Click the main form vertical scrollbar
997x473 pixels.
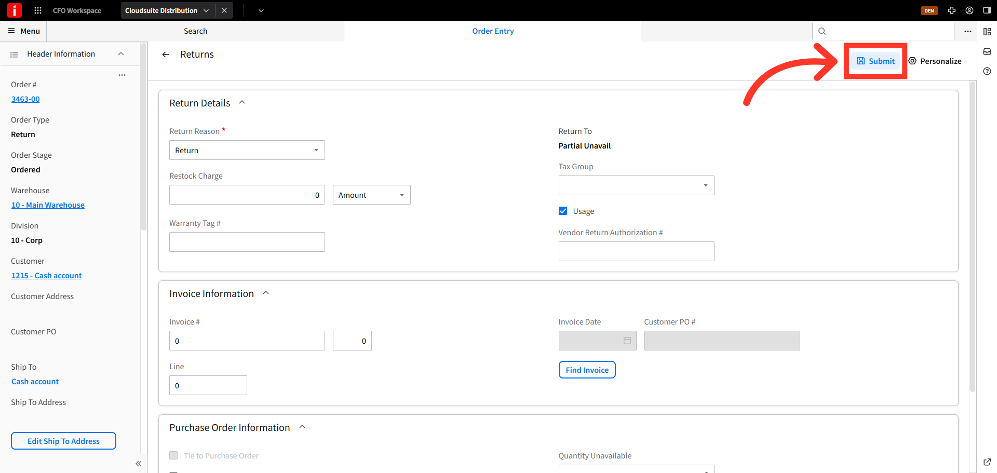(973, 236)
